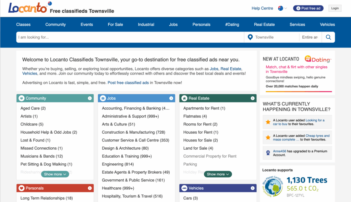Click the Post free ad button
Screen dimensions: 351x202
(308, 8)
